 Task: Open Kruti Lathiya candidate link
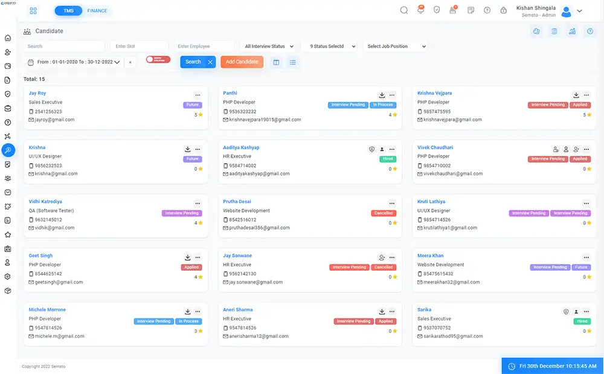tap(431, 201)
